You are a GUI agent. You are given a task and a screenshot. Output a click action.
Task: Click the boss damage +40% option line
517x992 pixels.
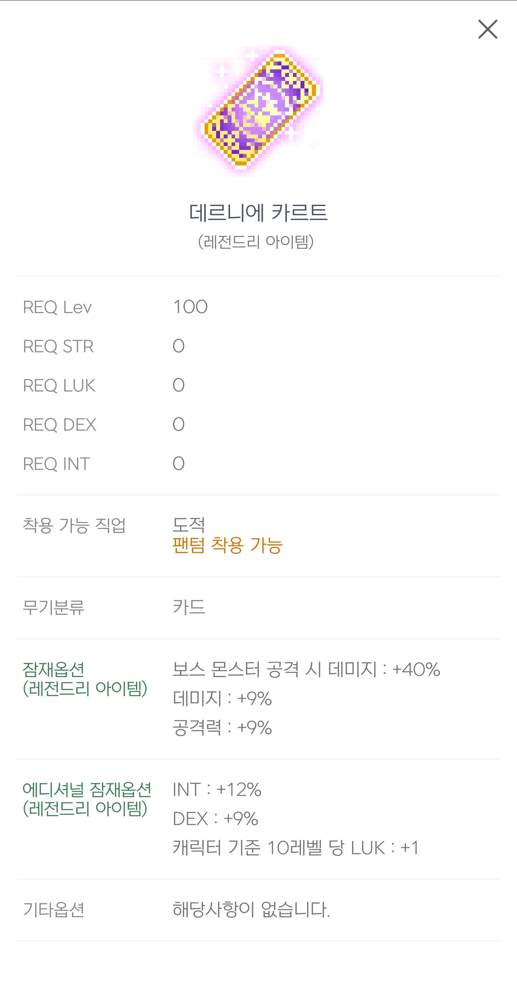click(x=306, y=669)
